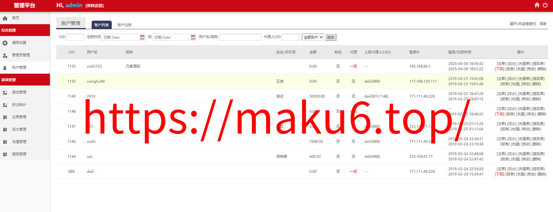Click IP 223.104.91.77 cell
The image size is (553, 212).
point(421,156)
